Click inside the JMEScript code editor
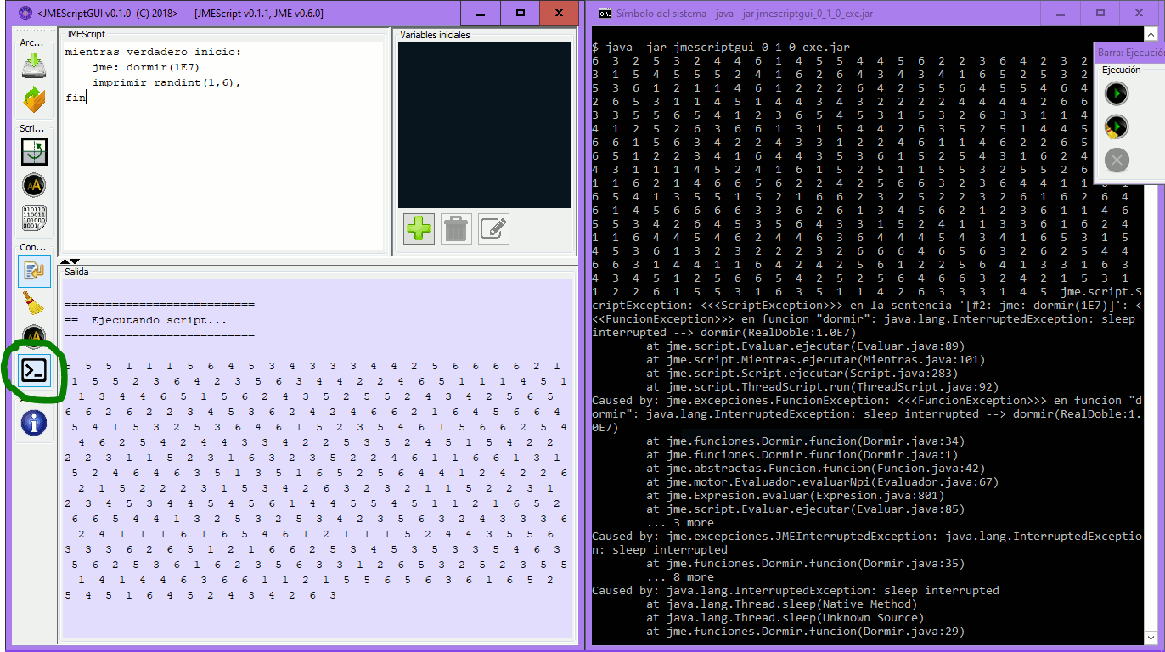This screenshot has width=1165, height=652. (222, 144)
